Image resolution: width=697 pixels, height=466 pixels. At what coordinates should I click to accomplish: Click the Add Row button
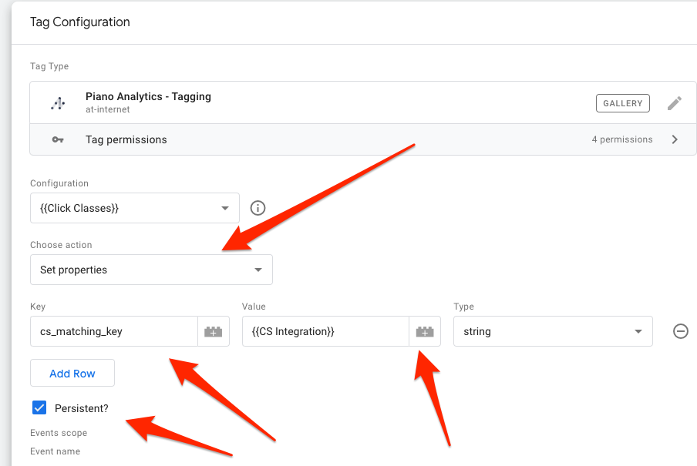click(x=72, y=373)
